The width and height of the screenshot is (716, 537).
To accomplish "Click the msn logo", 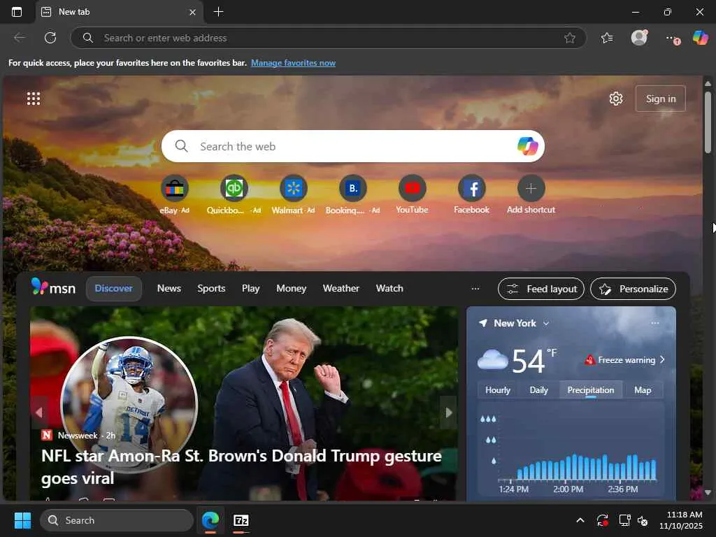I will [53, 287].
